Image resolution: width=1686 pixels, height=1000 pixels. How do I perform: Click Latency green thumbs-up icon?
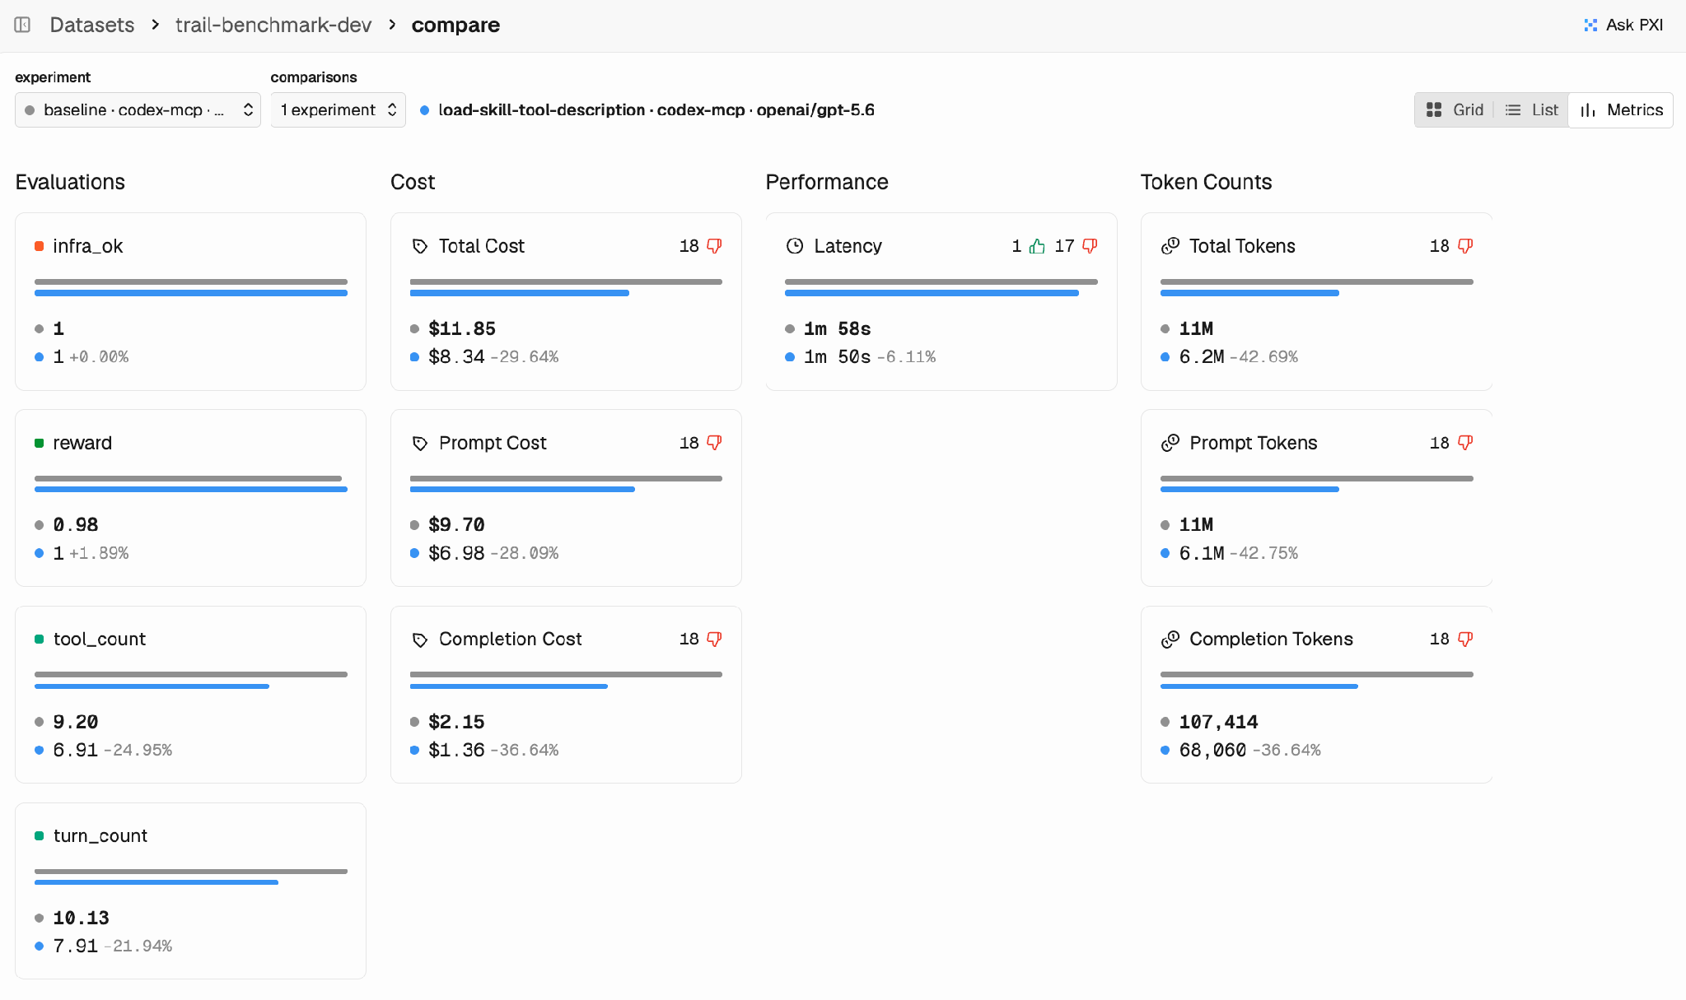[x=1037, y=246]
